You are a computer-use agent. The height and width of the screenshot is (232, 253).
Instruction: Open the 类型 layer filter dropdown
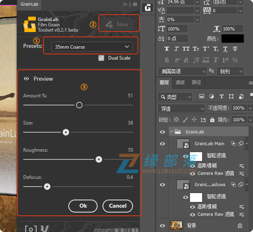pos(175,97)
